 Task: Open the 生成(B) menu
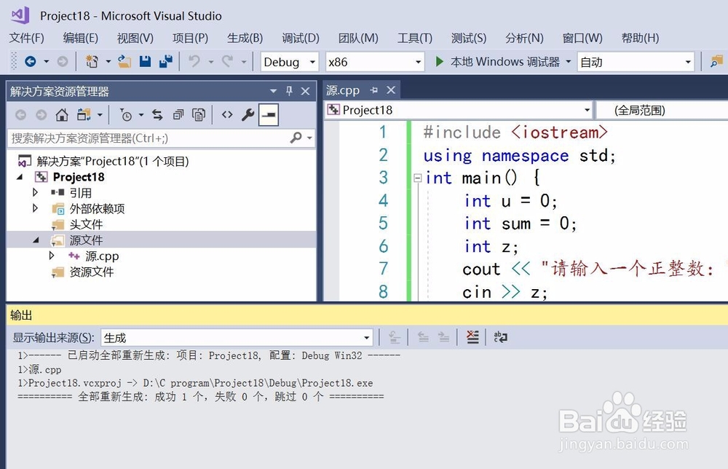[x=245, y=38]
